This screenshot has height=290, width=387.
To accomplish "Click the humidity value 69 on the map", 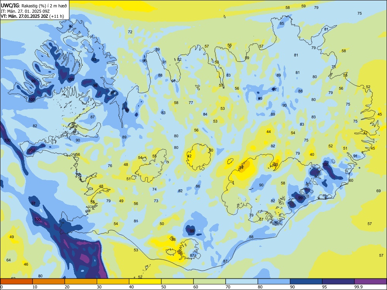I will (x=378, y=191).
